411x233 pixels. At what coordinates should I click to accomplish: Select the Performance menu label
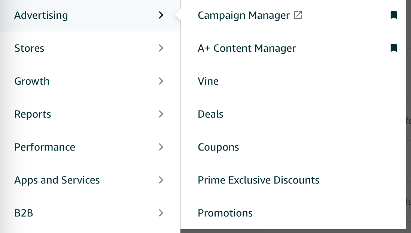pos(45,147)
